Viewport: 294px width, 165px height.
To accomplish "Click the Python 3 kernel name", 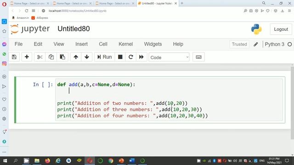I will 275,44.
